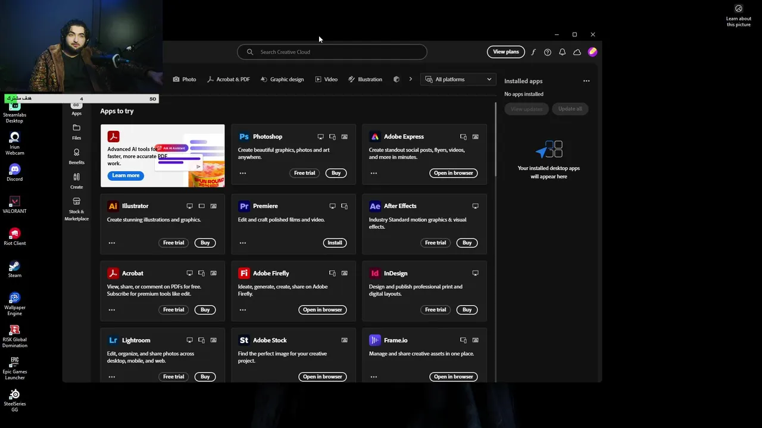Open Adobe Express card more options
The height and width of the screenshot is (428, 762).
(x=374, y=173)
